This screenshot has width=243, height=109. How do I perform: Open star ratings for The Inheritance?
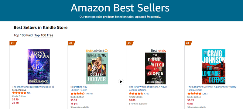19,93
